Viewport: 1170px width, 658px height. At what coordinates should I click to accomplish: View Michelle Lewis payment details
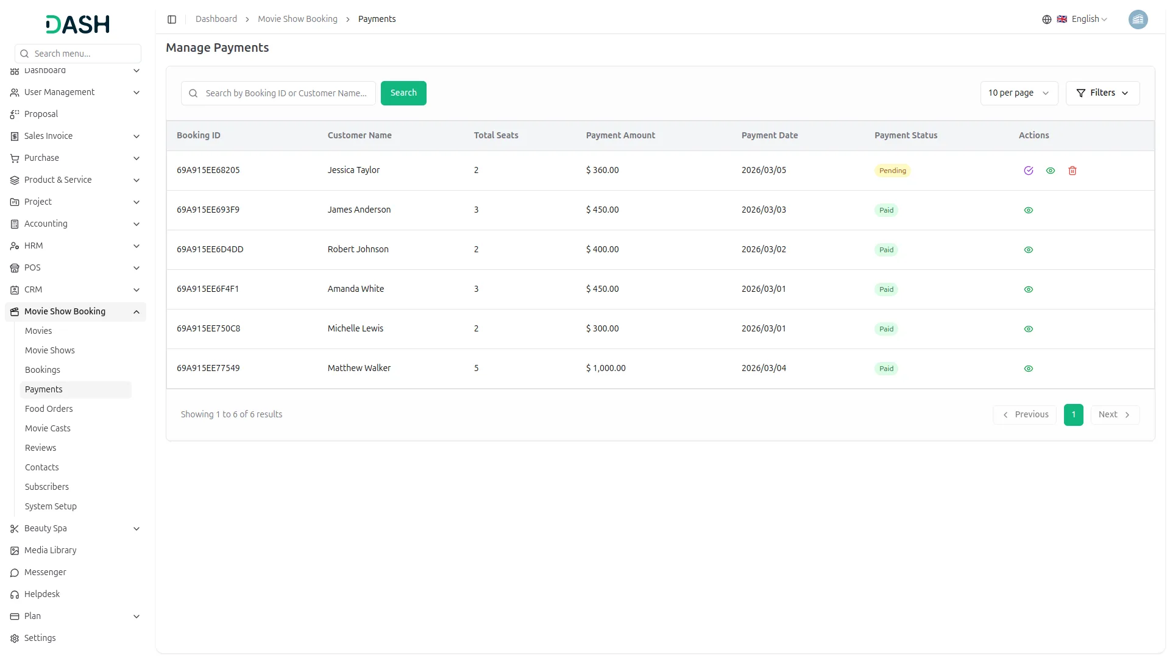pyautogui.click(x=1029, y=329)
